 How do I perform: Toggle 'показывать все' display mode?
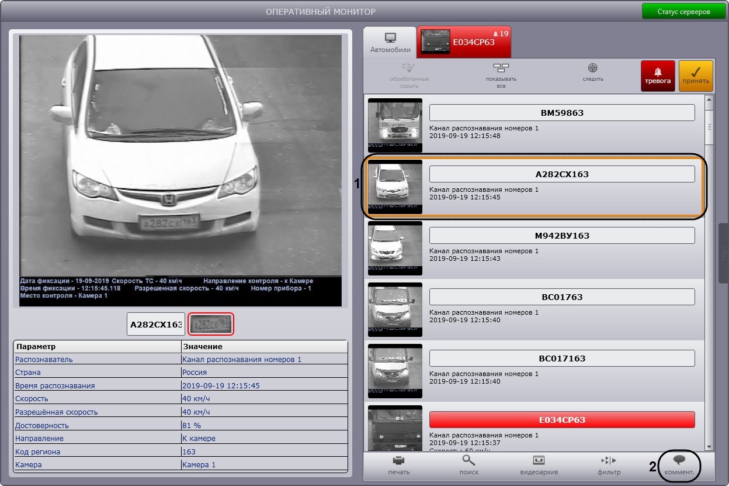pyautogui.click(x=501, y=75)
